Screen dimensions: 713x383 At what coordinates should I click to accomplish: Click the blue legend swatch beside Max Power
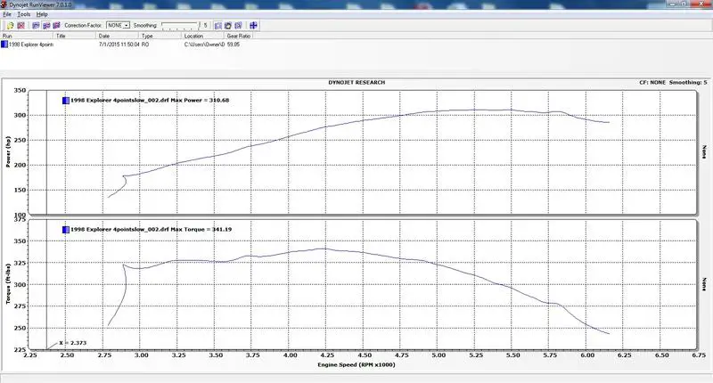tap(66, 101)
